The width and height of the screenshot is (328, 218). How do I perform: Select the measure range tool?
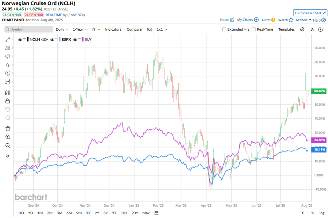8,82
